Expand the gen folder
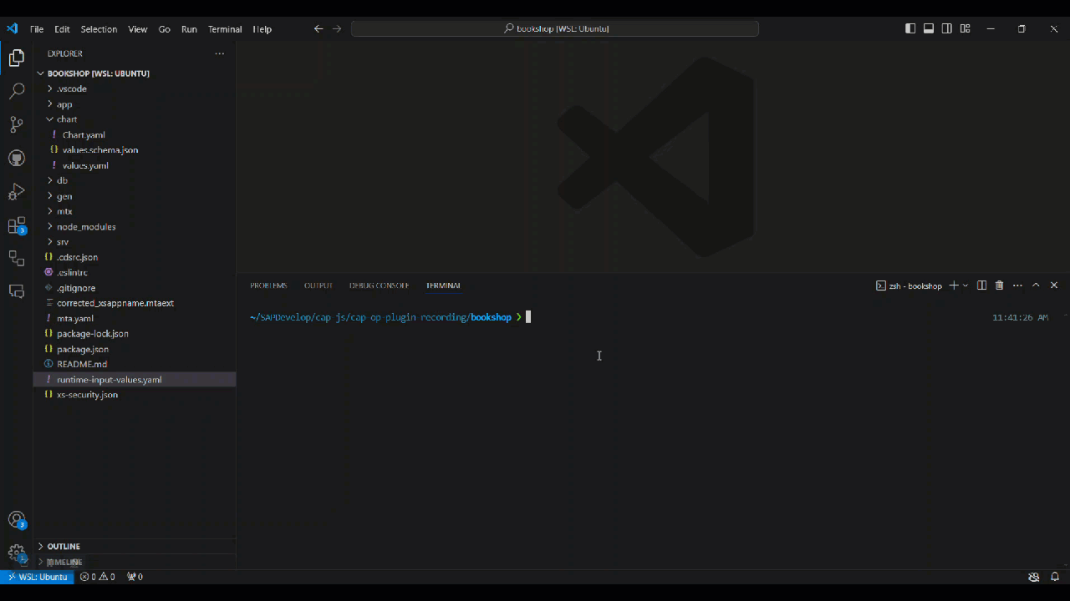This screenshot has height=601, width=1070. pyautogui.click(x=50, y=196)
